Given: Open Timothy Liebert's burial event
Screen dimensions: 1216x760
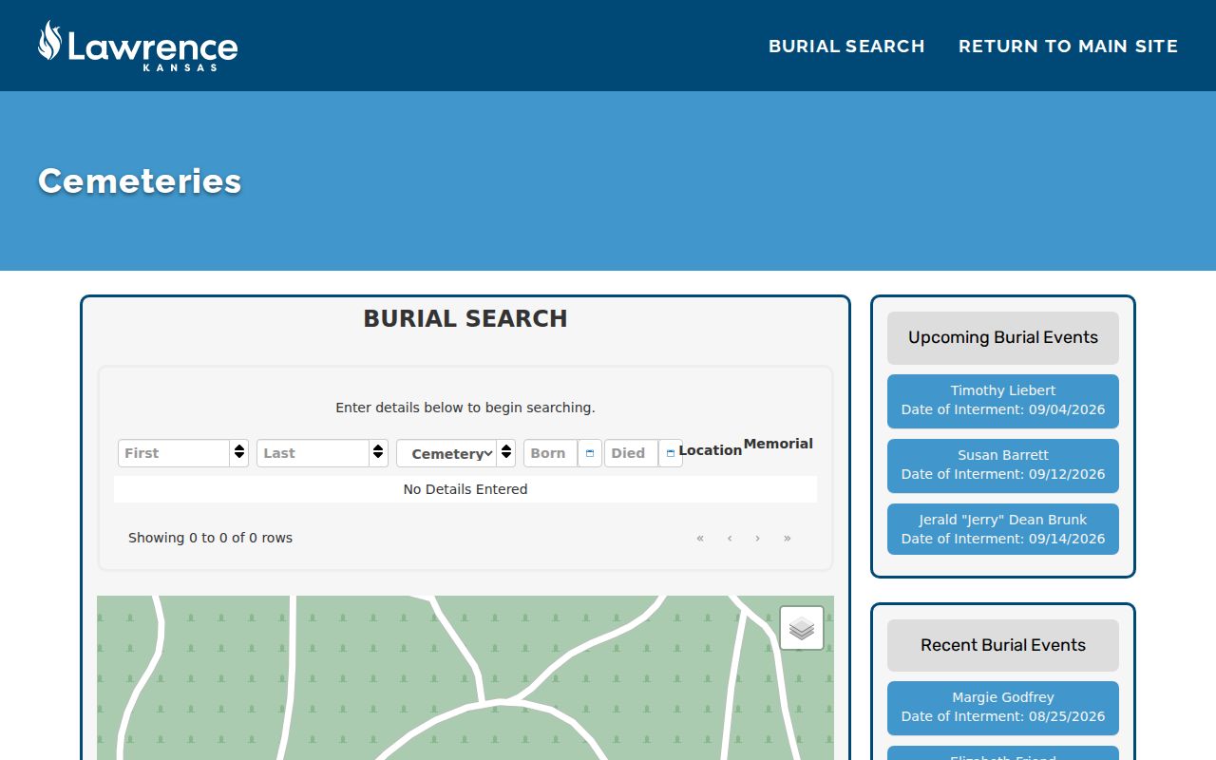Looking at the screenshot, I should tap(1003, 400).
